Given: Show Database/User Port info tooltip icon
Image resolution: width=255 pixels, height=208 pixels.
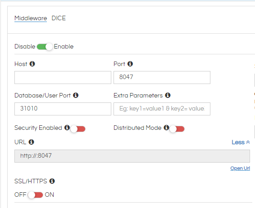Looking at the screenshot, I should 76,95.
